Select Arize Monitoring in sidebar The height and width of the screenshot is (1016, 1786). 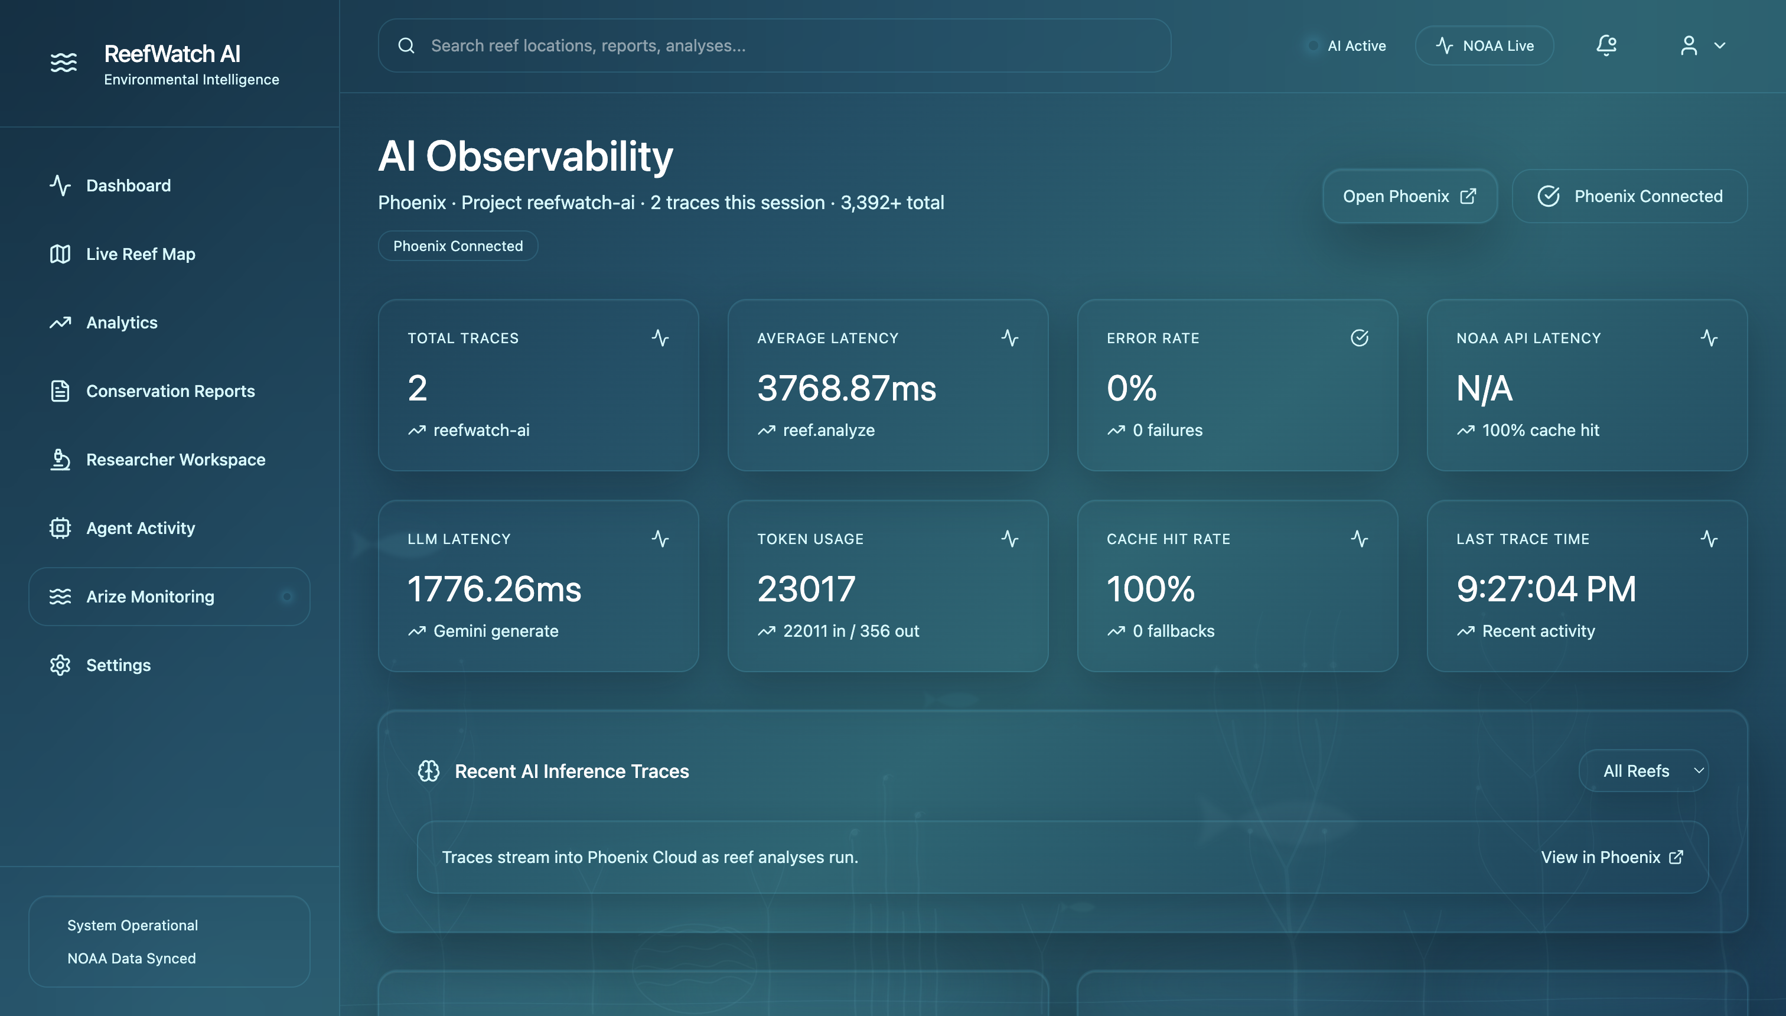click(170, 597)
